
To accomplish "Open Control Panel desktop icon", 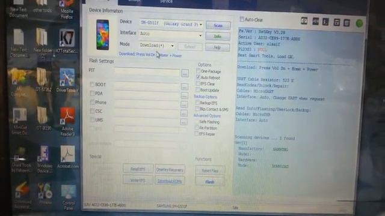I will coord(69,197).
